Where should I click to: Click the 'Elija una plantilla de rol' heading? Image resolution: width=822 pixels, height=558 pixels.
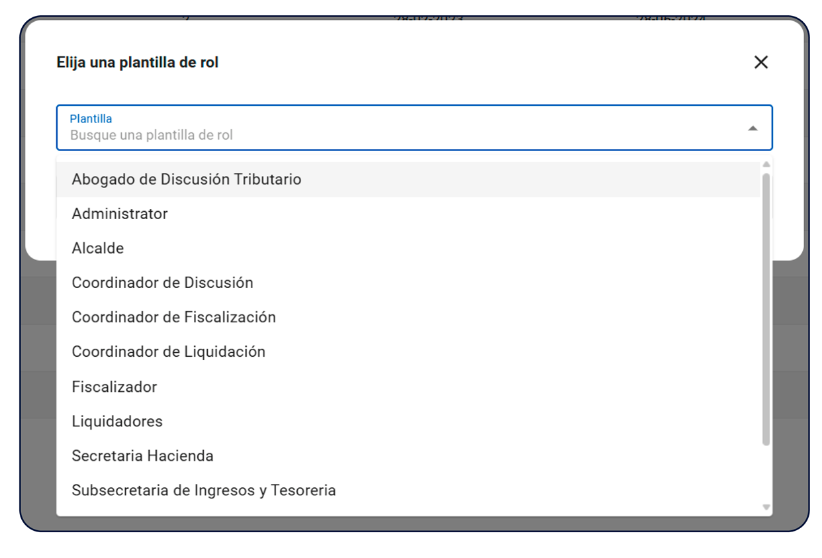pos(137,62)
